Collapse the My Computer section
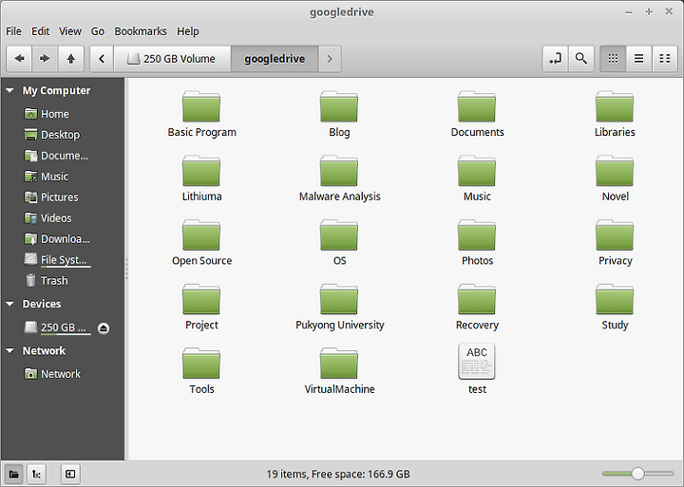Screen dimensions: 684x487 point(9,91)
